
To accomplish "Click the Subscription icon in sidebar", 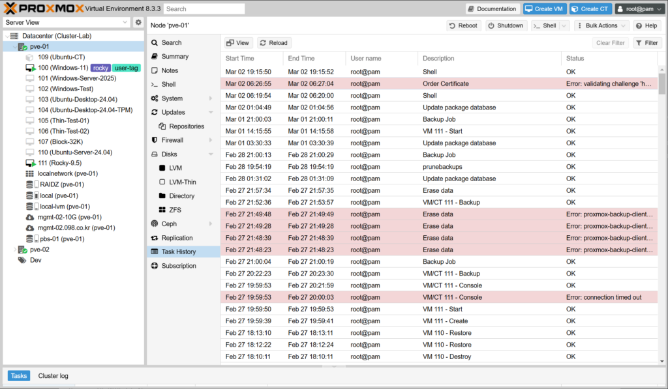I will (x=155, y=266).
